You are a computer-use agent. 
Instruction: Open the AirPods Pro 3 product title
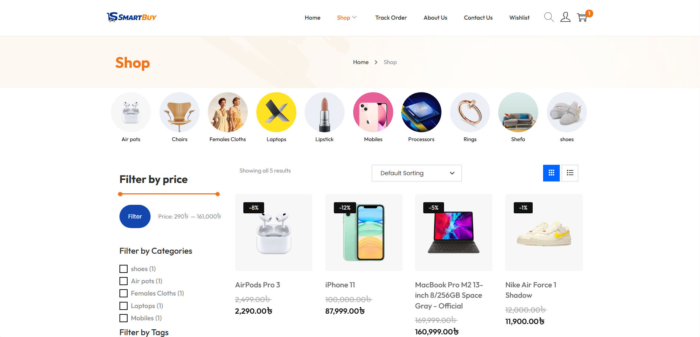click(x=257, y=285)
